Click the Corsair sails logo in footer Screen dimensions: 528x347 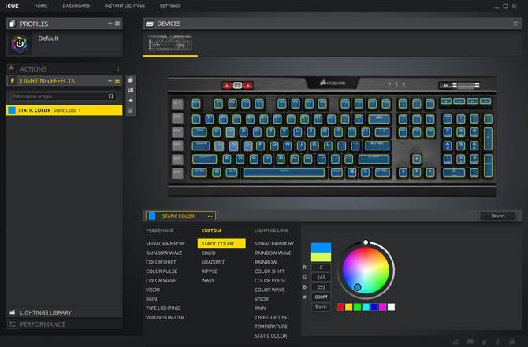[512, 341]
